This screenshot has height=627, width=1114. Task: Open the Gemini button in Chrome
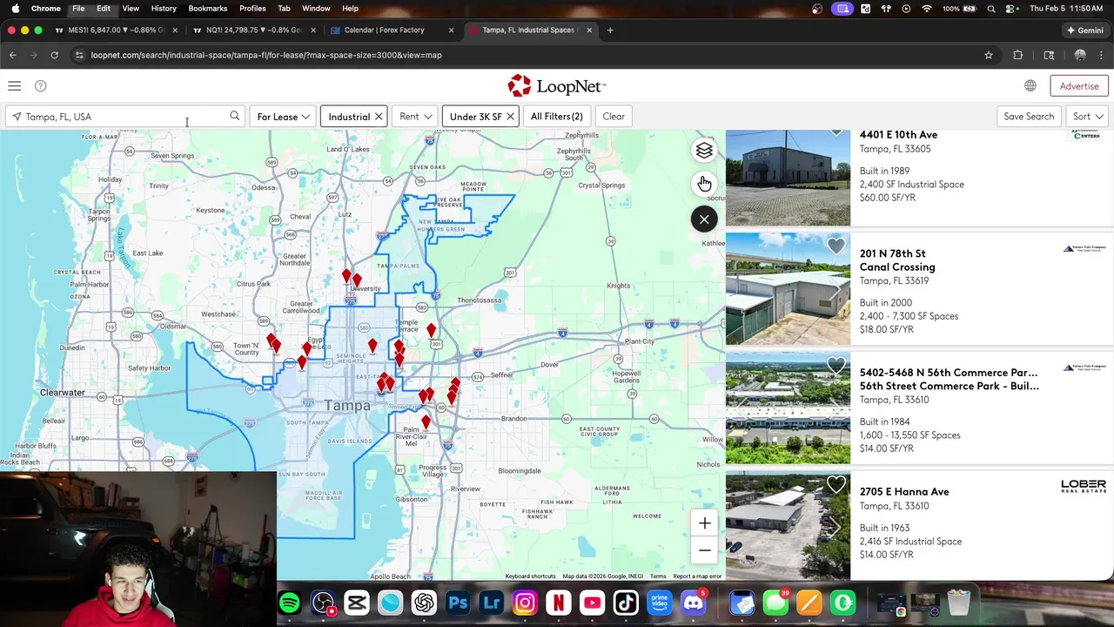point(1085,30)
